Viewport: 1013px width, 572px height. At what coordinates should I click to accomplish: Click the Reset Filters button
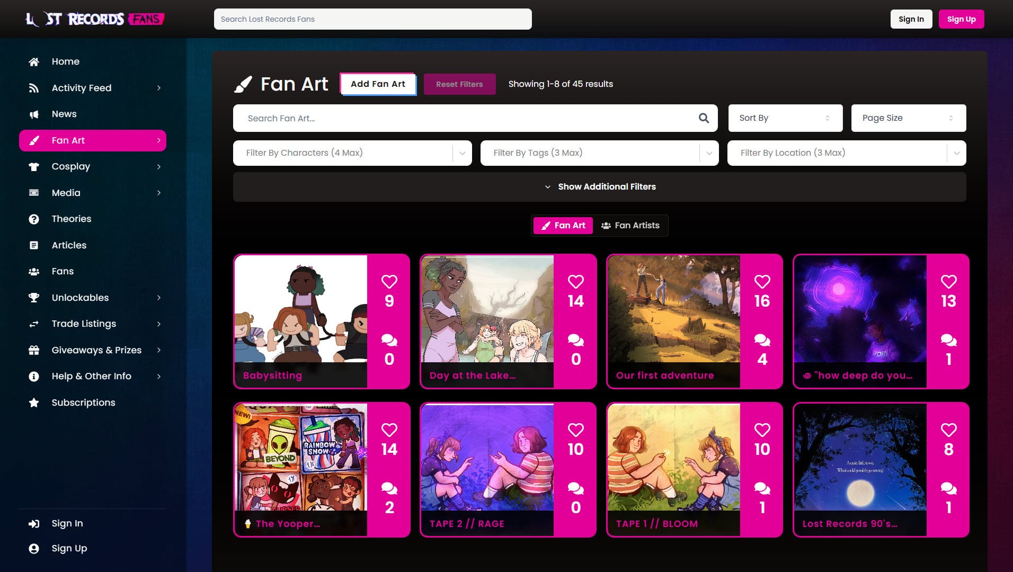(x=459, y=84)
